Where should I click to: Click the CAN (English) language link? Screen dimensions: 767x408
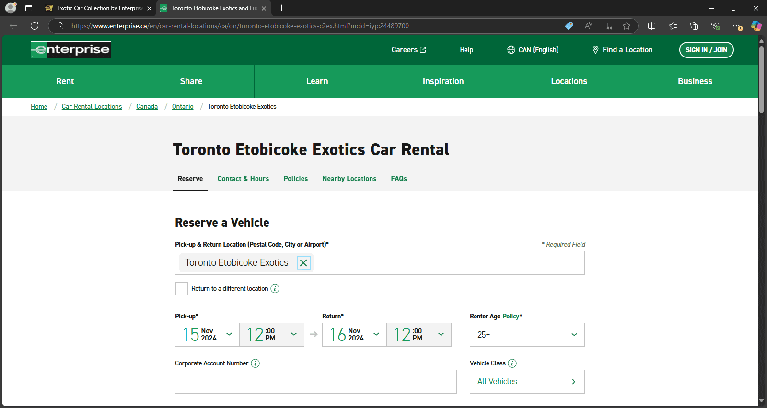click(538, 50)
